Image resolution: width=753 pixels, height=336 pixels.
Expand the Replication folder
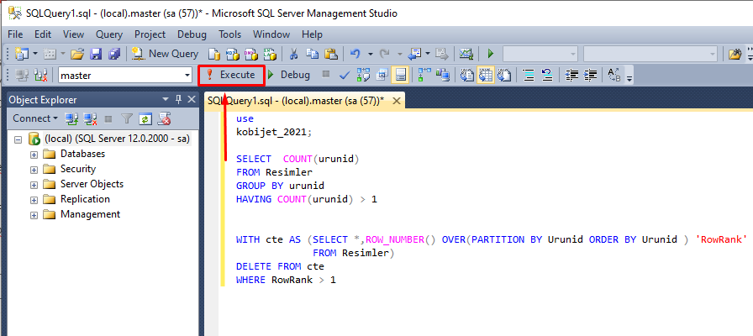click(34, 200)
